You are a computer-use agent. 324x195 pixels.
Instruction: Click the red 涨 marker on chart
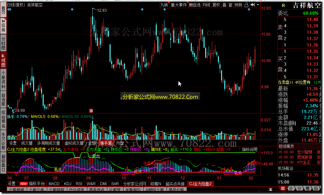(x=91, y=111)
